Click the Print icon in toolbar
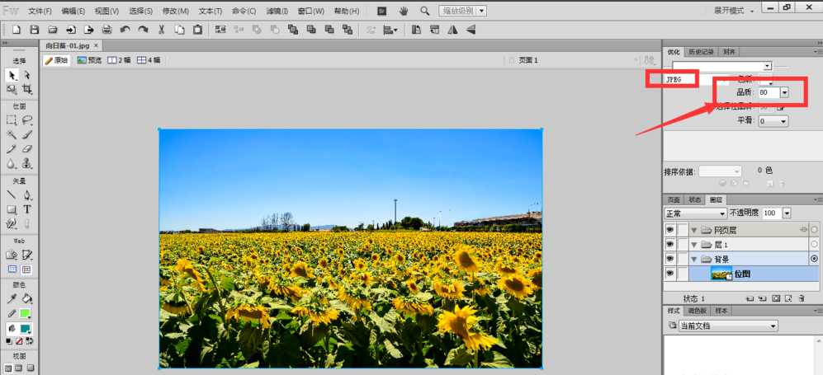823x375 pixels. tap(106, 30)
